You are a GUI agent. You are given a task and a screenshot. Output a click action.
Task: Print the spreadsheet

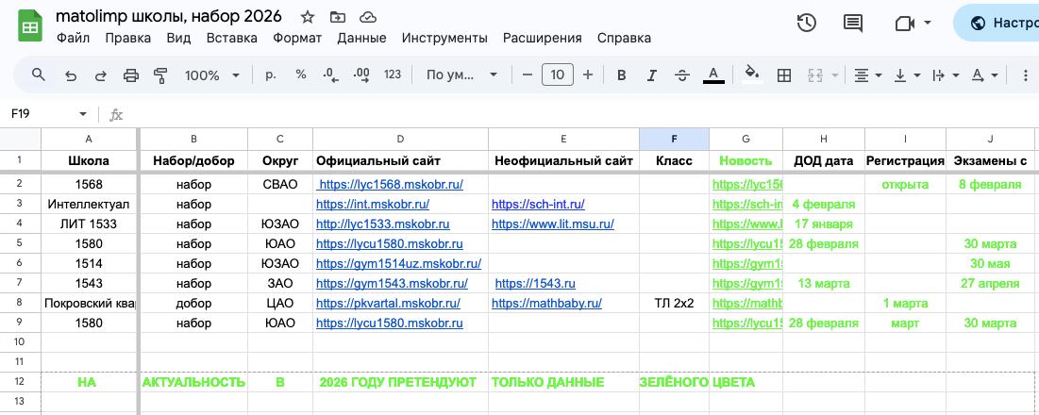(131, 75)
